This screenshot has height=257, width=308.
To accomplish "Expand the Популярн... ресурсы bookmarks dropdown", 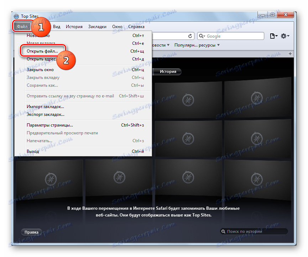I will [197, 45].
